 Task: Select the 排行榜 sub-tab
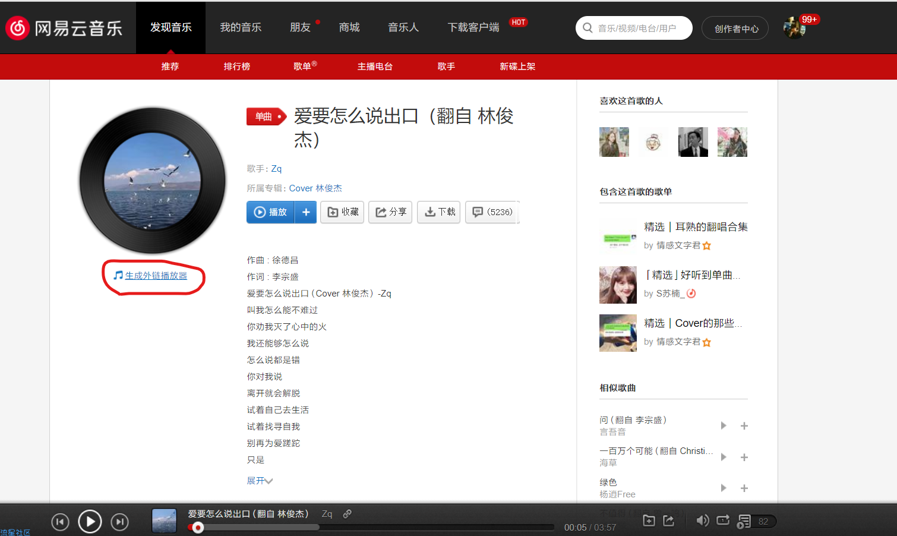point(237,67)
